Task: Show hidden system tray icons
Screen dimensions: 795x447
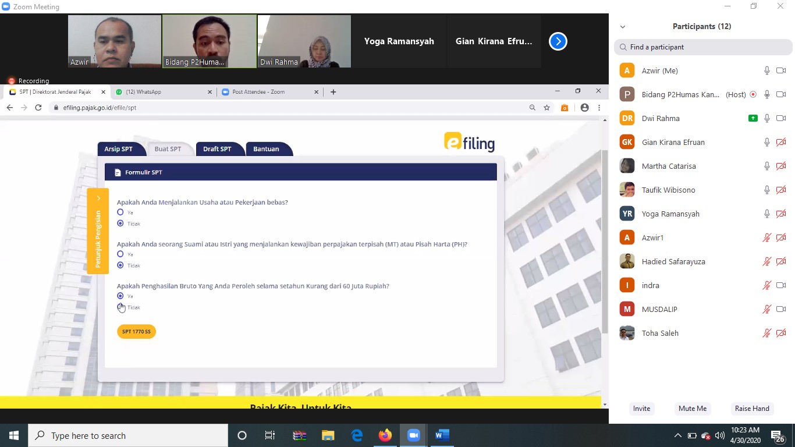Action: coord(677,435)
